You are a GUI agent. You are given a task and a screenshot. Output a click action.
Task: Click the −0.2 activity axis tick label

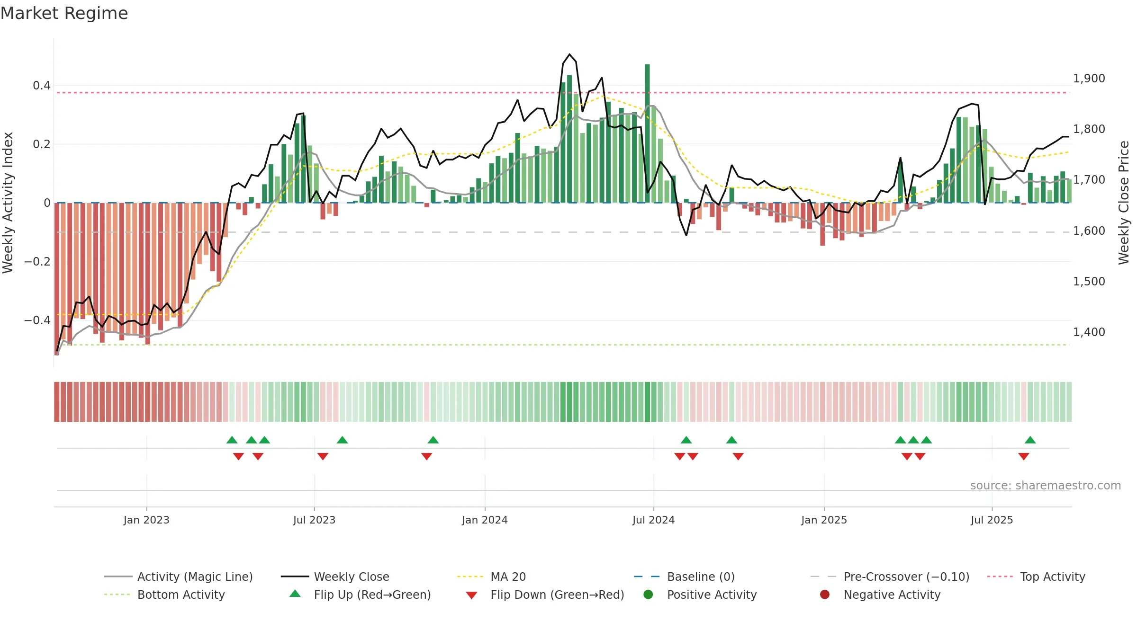[37, 262]
